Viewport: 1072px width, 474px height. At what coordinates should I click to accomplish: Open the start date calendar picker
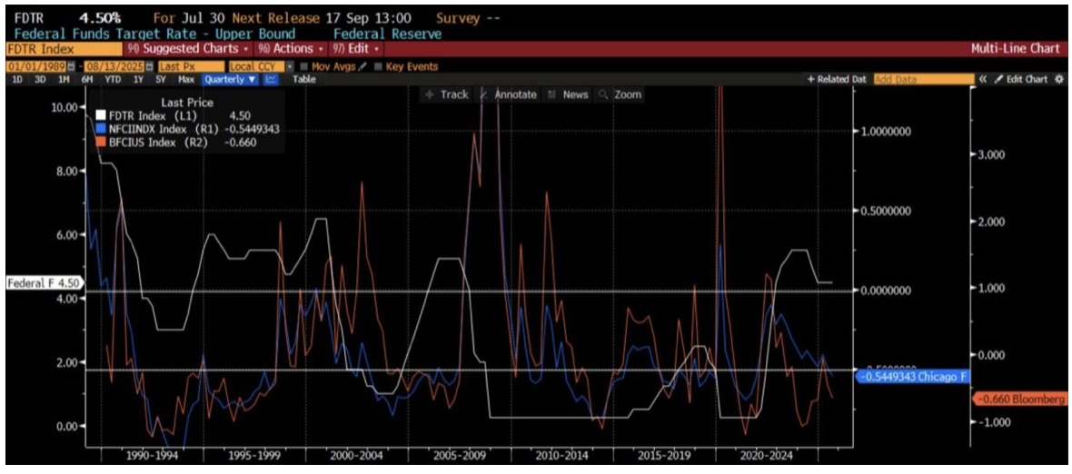click(71, 66)
